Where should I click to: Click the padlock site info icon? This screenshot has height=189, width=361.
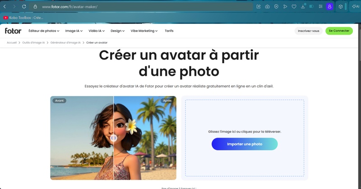(x=35, y=7)
